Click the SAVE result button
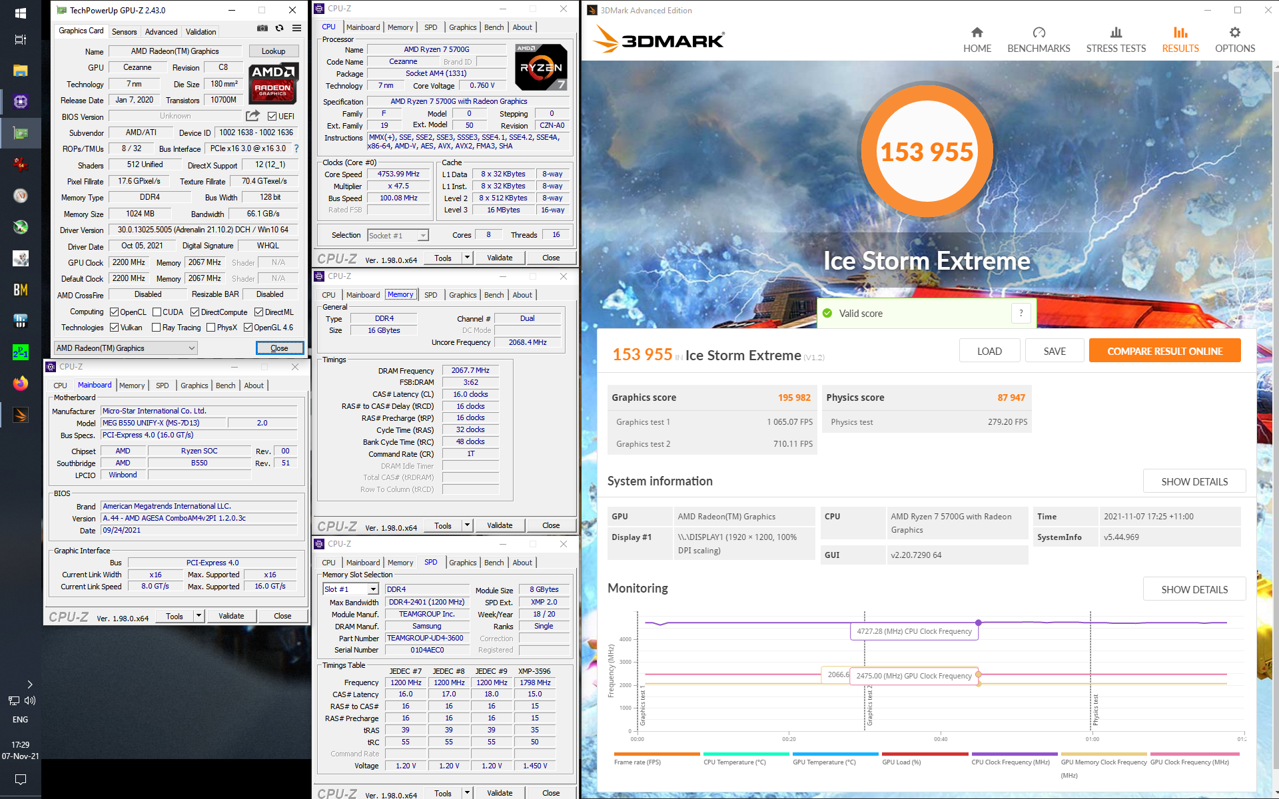Viewport: 1279px width, 799px height. (1055, 351)
